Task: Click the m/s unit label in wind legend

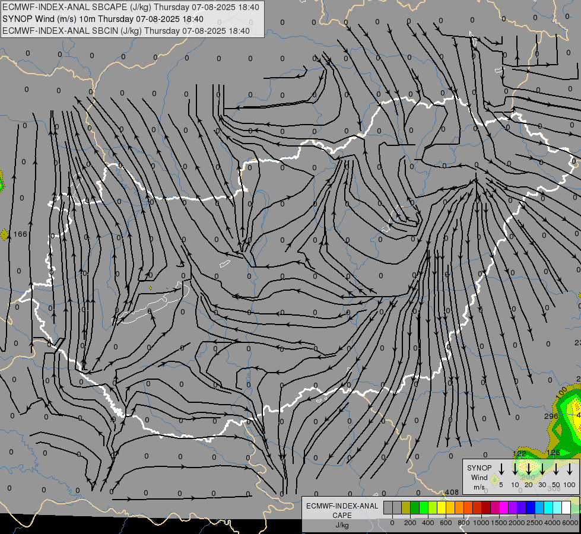Action: (479, 487)
